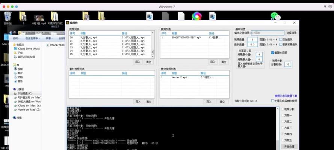Click the 导入 button under 素材视频列表
The image size is (334, 150).
138,102
